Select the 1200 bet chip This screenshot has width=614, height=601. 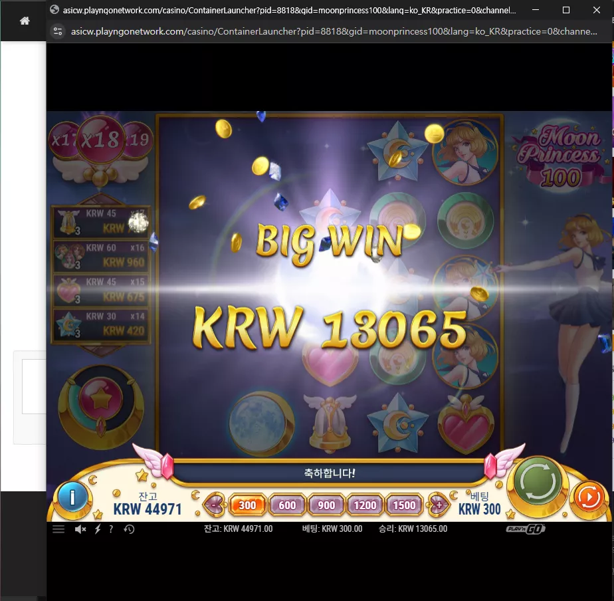tap(365, 505)
